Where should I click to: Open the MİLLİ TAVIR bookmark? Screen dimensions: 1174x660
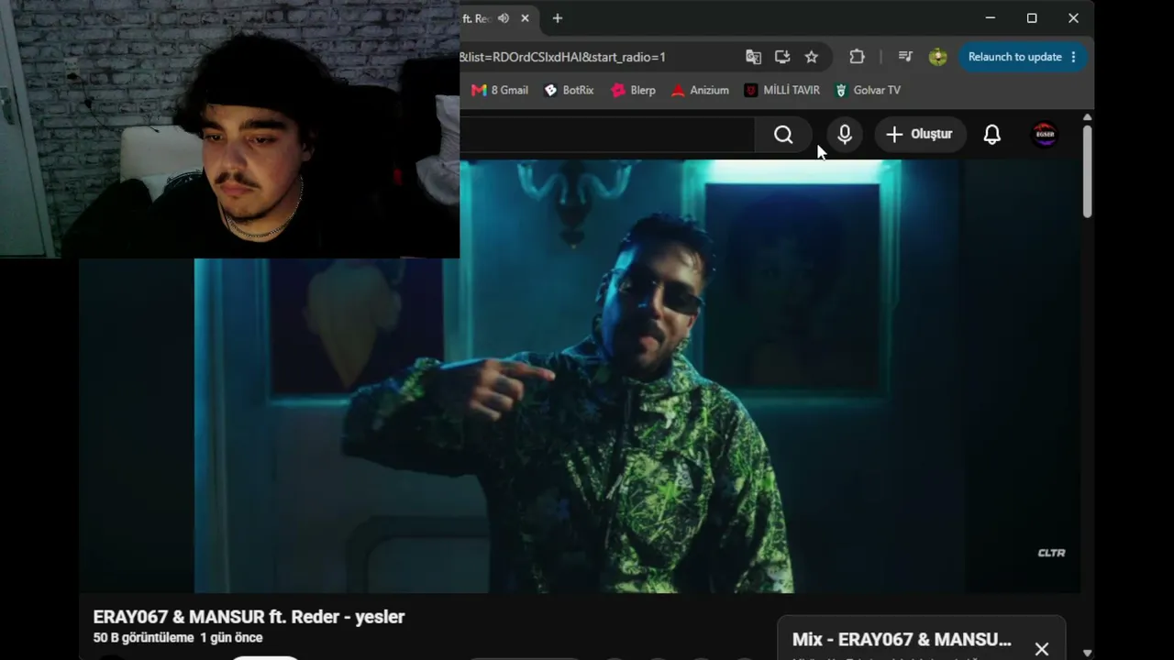[x=781, y=90]
